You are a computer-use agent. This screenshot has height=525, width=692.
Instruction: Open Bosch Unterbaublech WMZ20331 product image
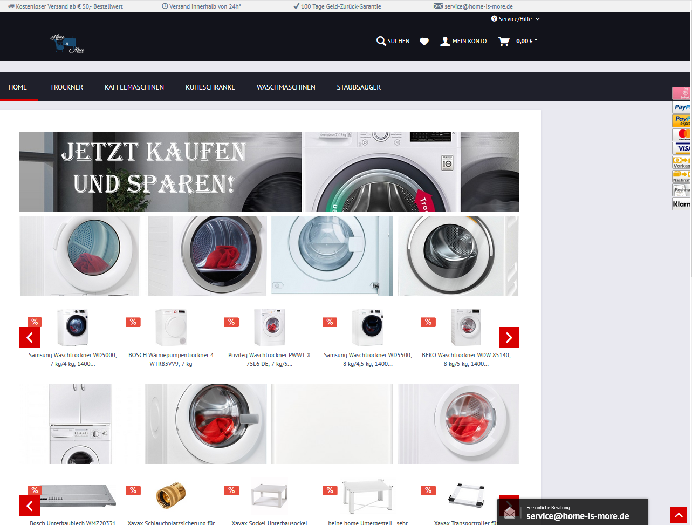(73, 496)
